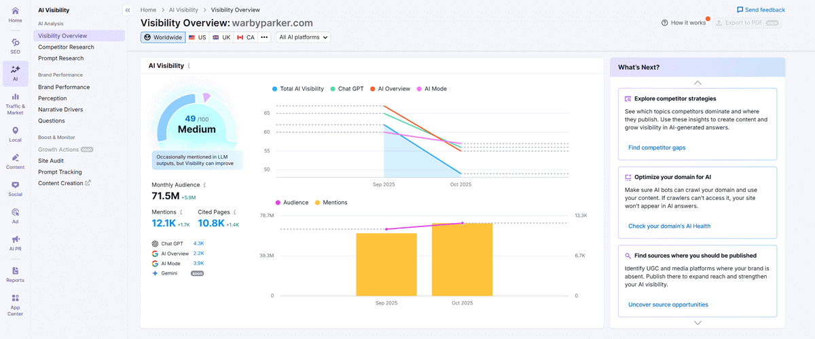Click the Chat GPT logo icon

tap(156, 243)
